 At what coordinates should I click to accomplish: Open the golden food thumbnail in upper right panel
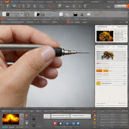[x=105, y=36]
